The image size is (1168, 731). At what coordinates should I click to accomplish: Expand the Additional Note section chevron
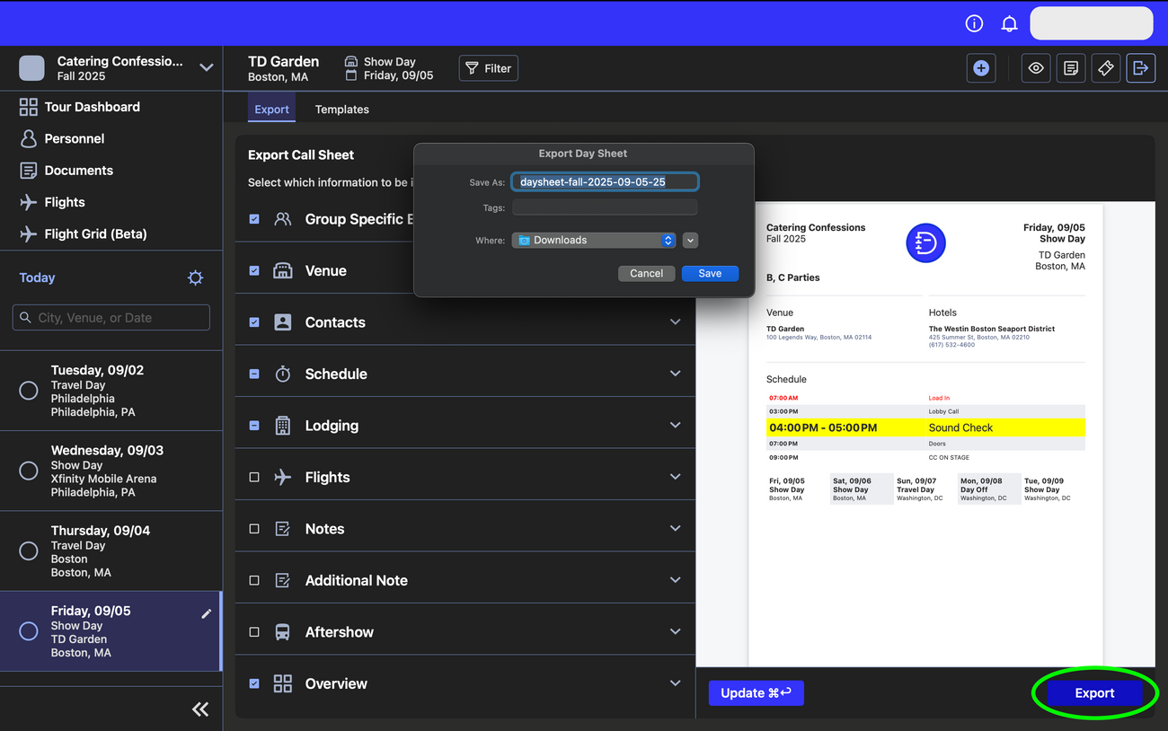click(676, 580)
